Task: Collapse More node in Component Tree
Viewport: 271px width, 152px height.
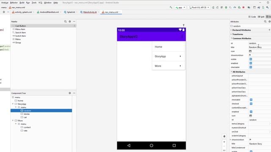Action: coord(13,120)
